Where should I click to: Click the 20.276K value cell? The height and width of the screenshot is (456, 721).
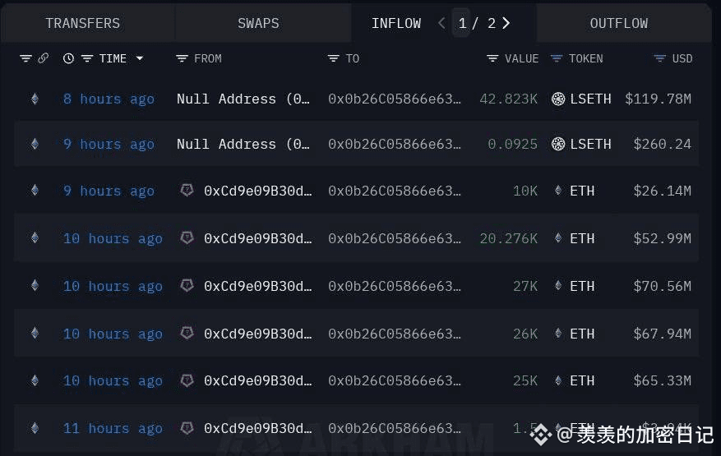509,238
